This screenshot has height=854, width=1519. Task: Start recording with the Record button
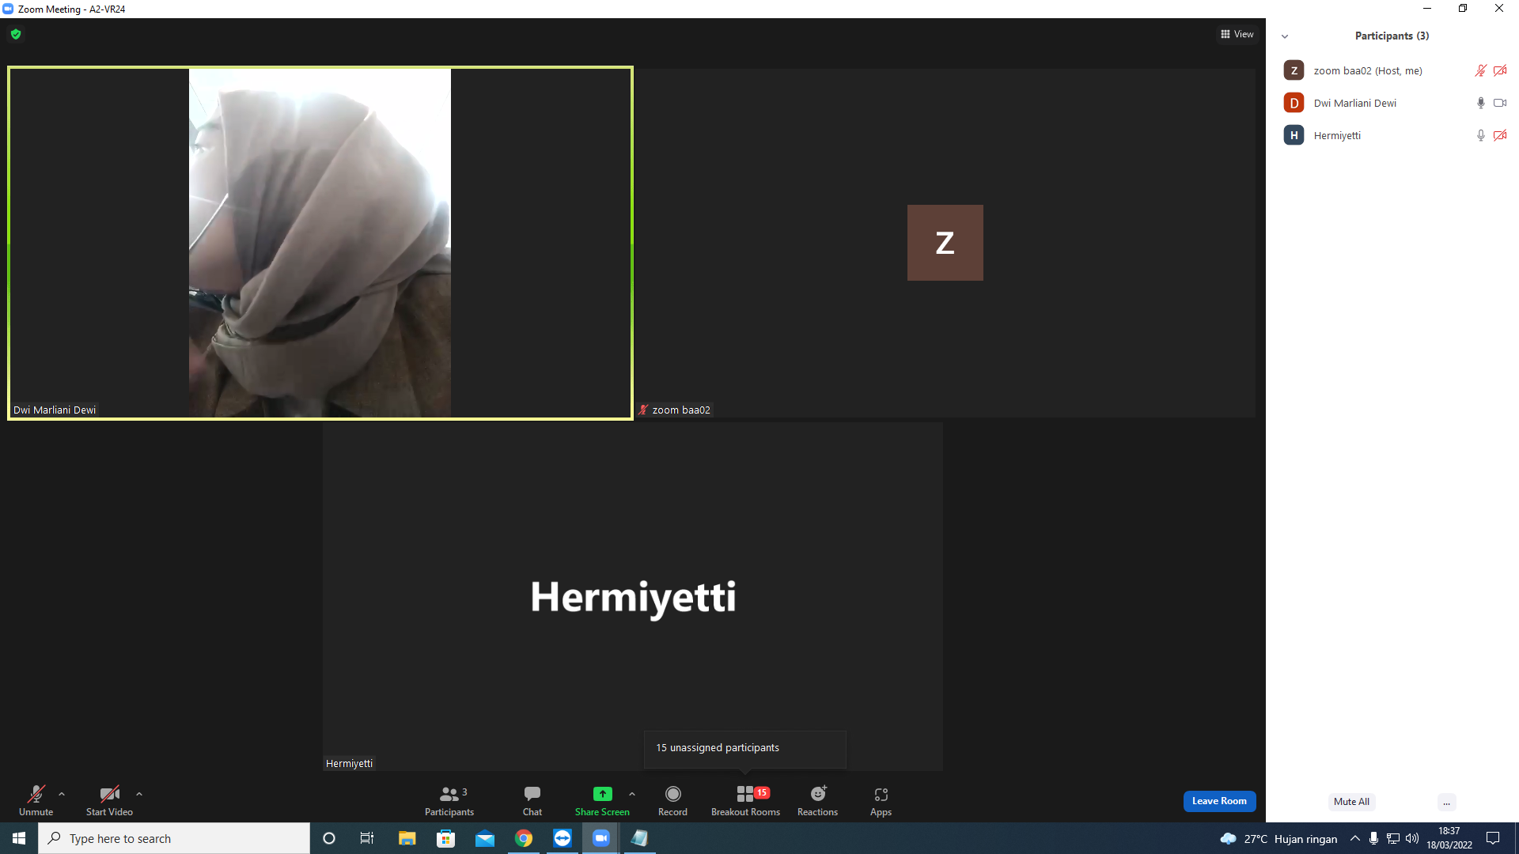[673, 800]
